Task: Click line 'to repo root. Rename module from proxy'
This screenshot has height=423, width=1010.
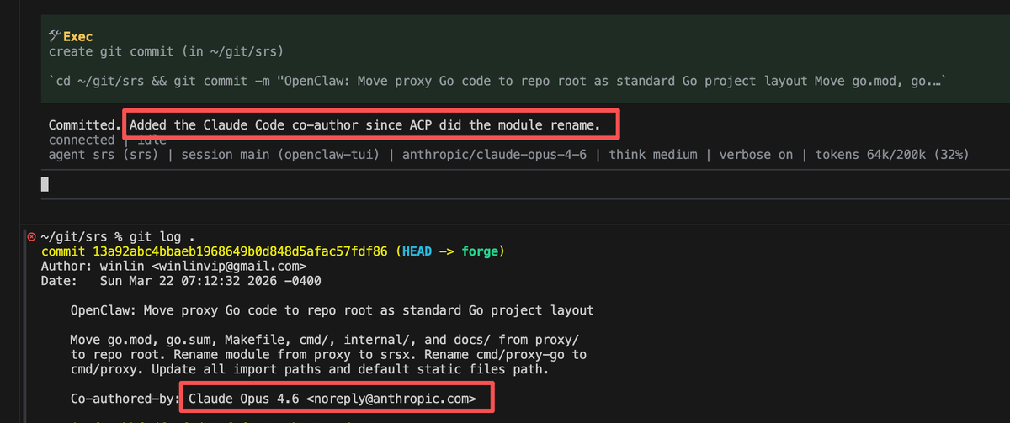Action: (x=329, y=354)
